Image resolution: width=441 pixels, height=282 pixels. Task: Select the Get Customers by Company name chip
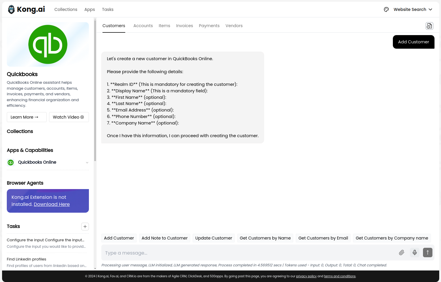point(392,238)
